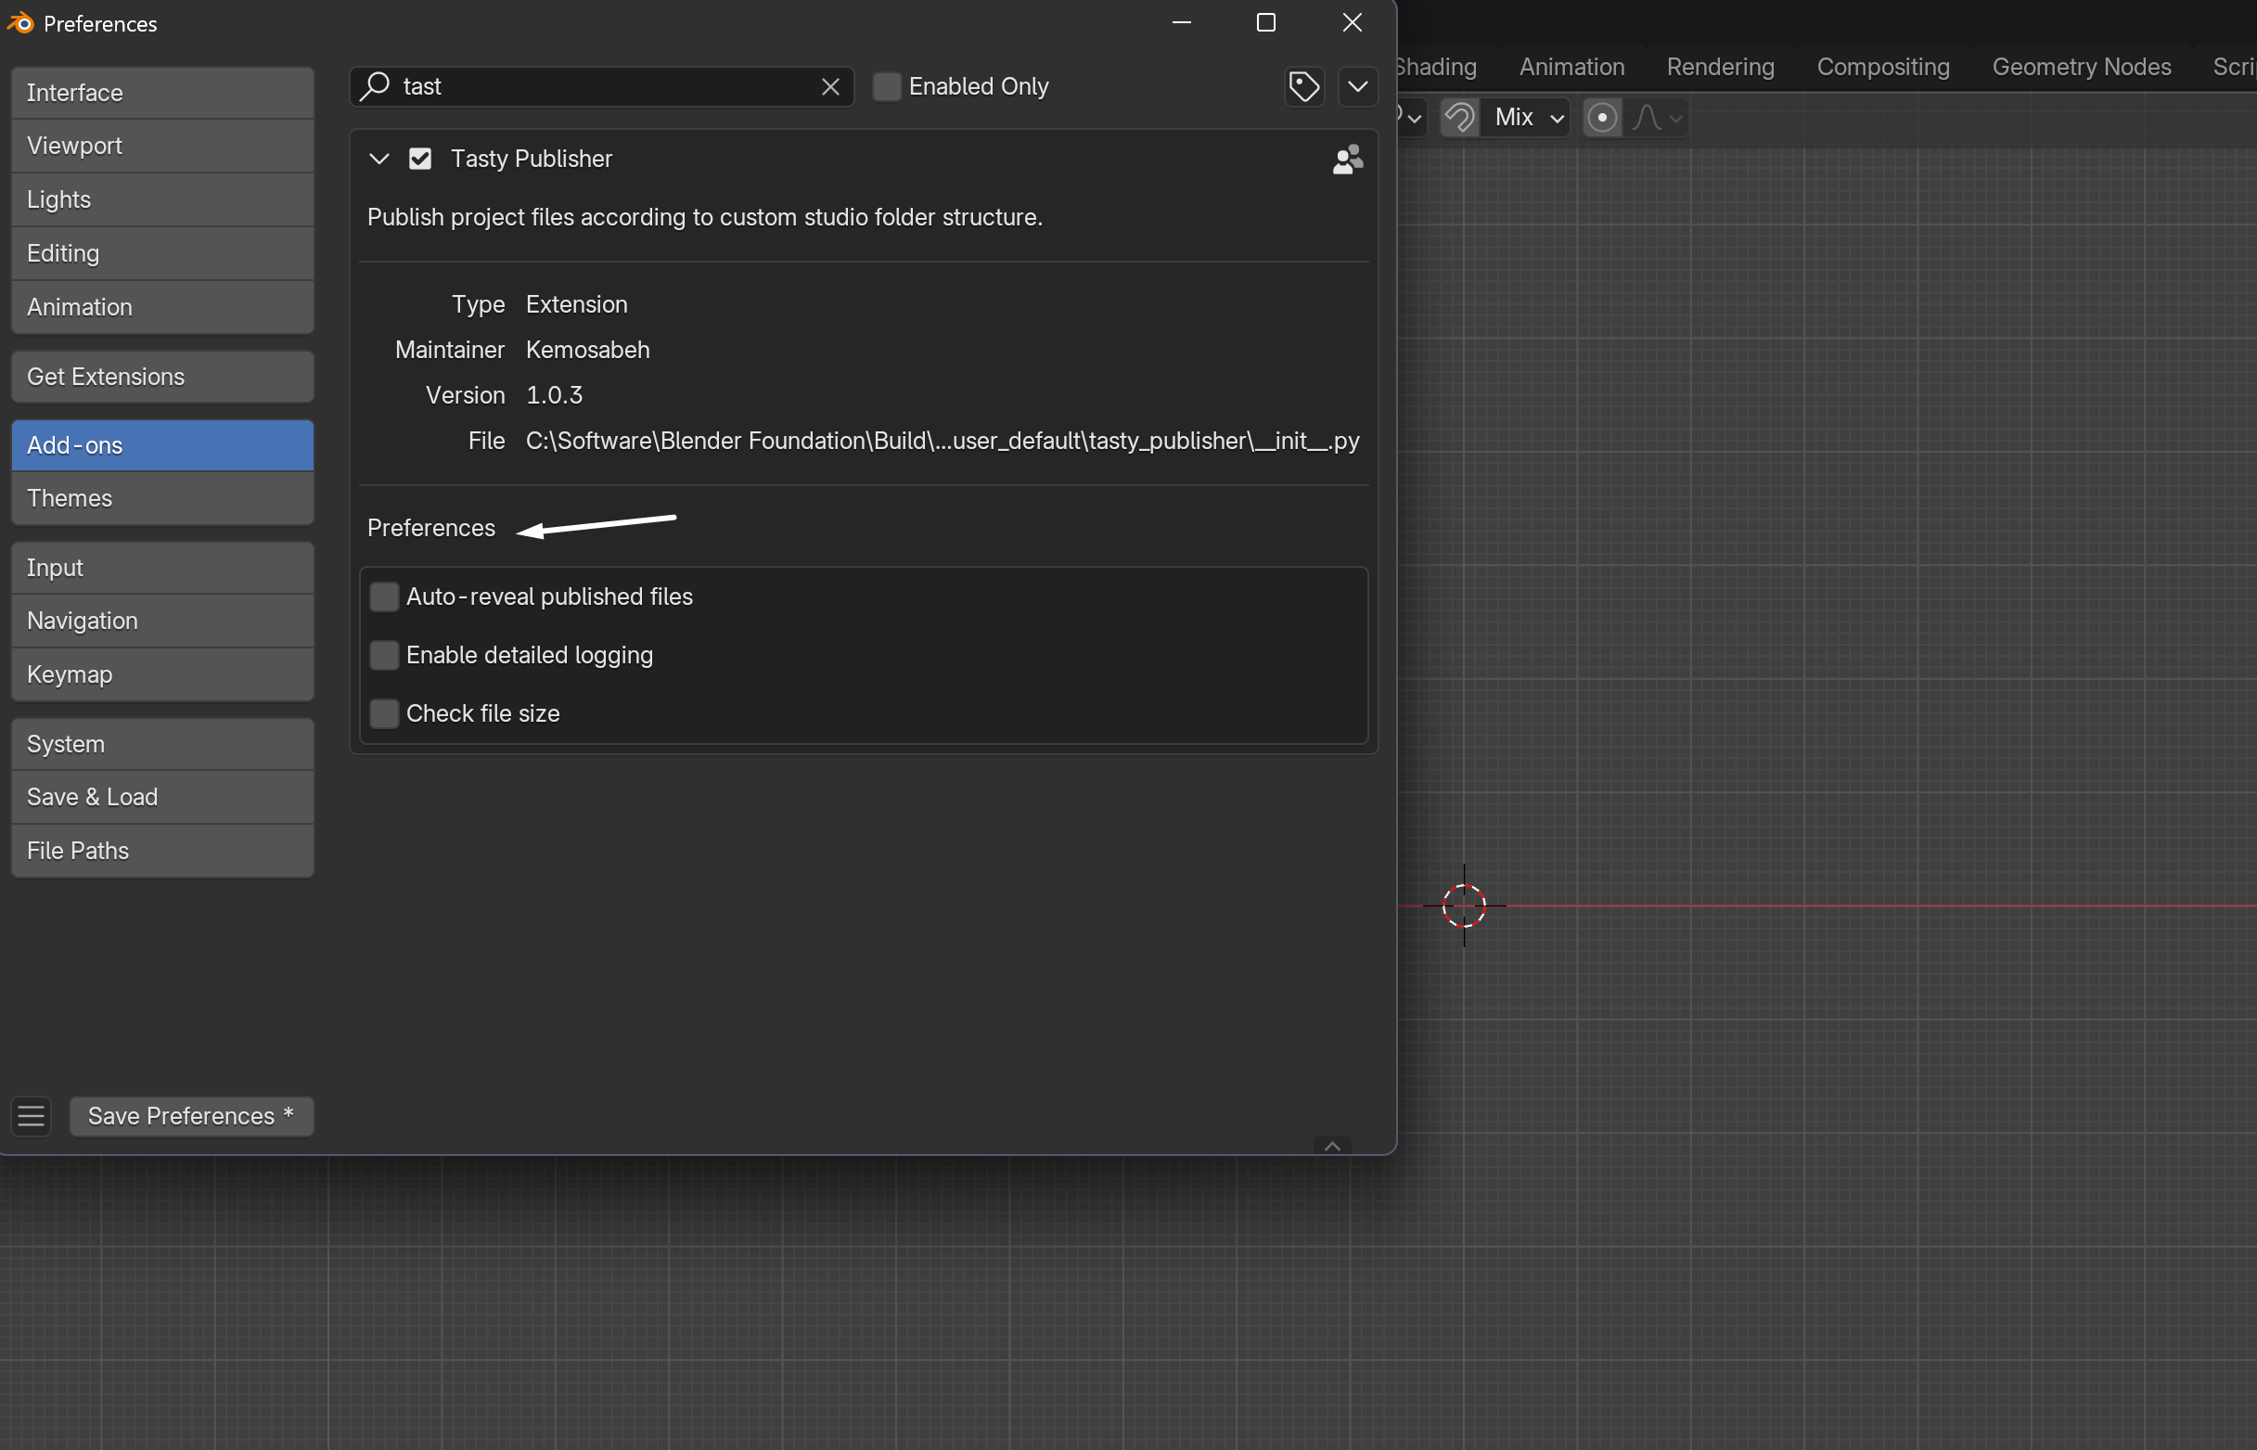Screen dimensions: 2257x1450
Task: Switch to Geometry Nodes workspace tab
Action: 2081,67
